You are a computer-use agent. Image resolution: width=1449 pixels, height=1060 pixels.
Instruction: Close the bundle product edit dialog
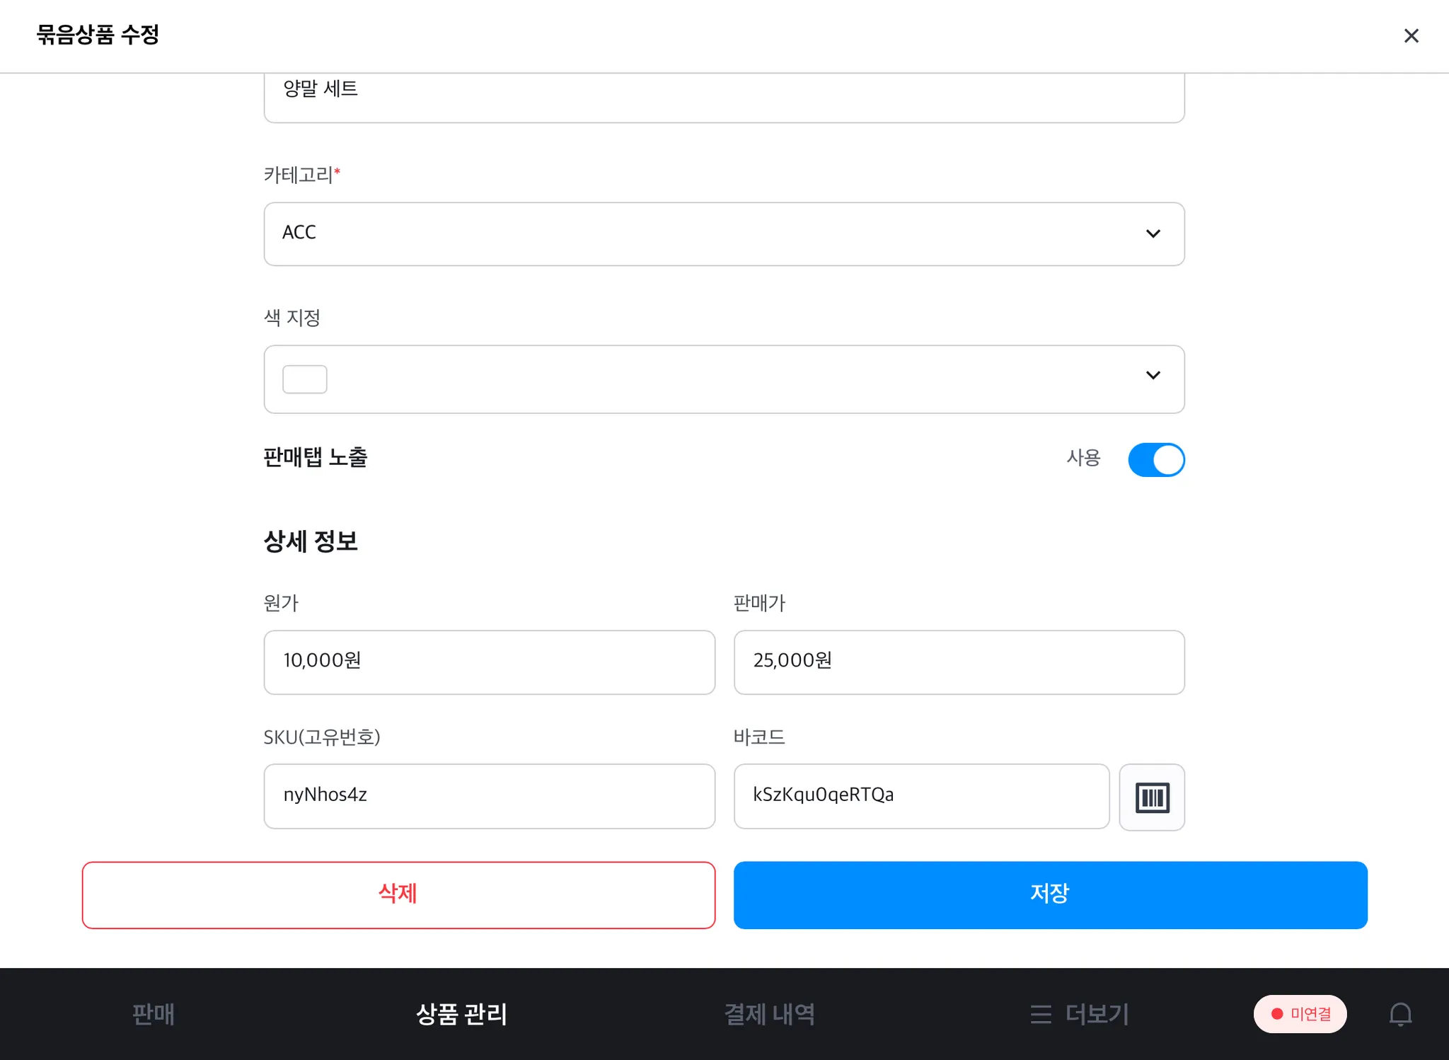tap(1411, 35)
